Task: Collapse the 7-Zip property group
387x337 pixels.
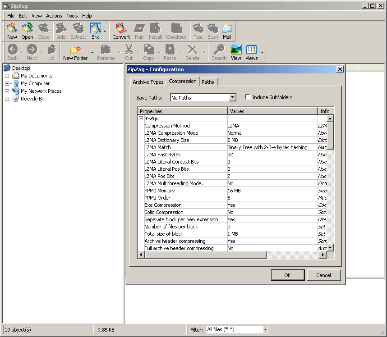Action: (141, 118)
